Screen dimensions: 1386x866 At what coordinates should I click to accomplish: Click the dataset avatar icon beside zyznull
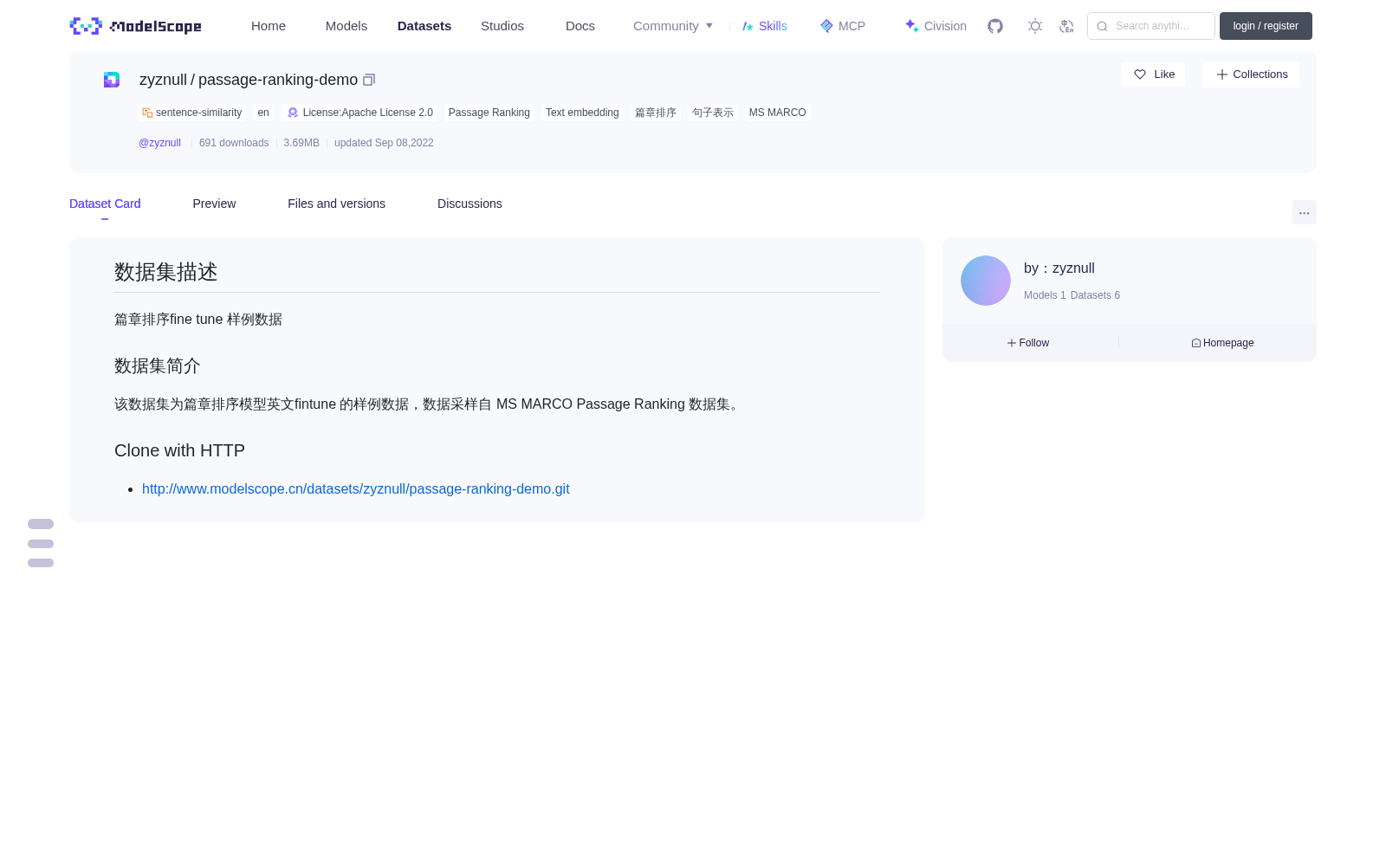pos(112,80)
